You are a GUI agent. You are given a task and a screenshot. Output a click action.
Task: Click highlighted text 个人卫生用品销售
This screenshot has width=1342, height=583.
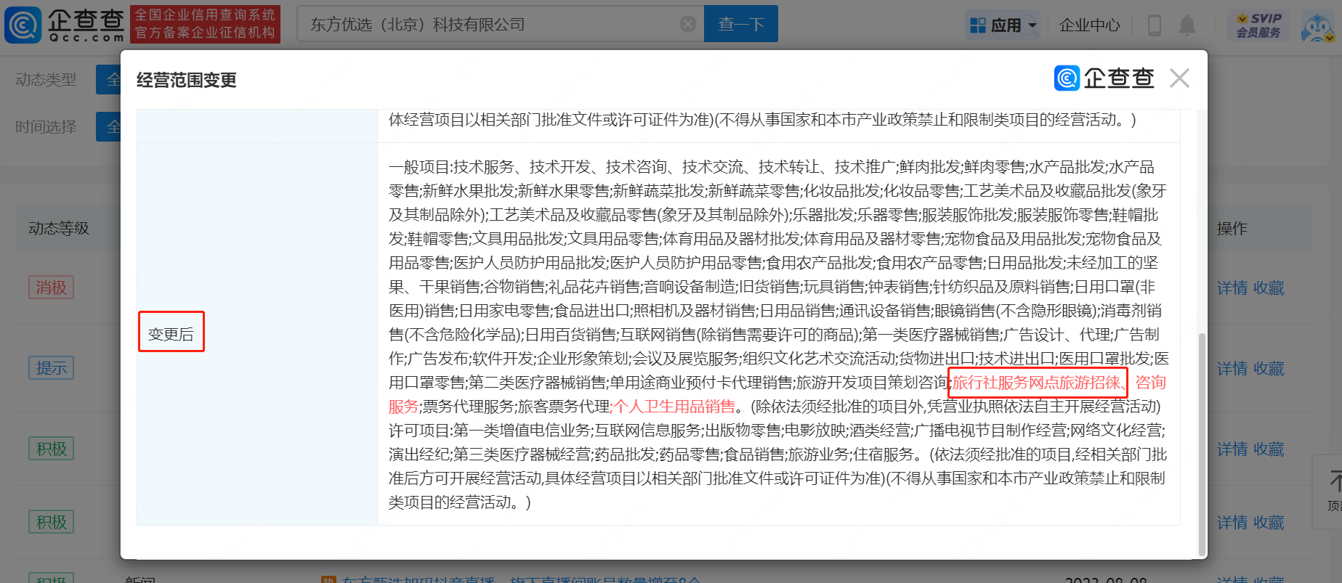click(x=674, y=407)
